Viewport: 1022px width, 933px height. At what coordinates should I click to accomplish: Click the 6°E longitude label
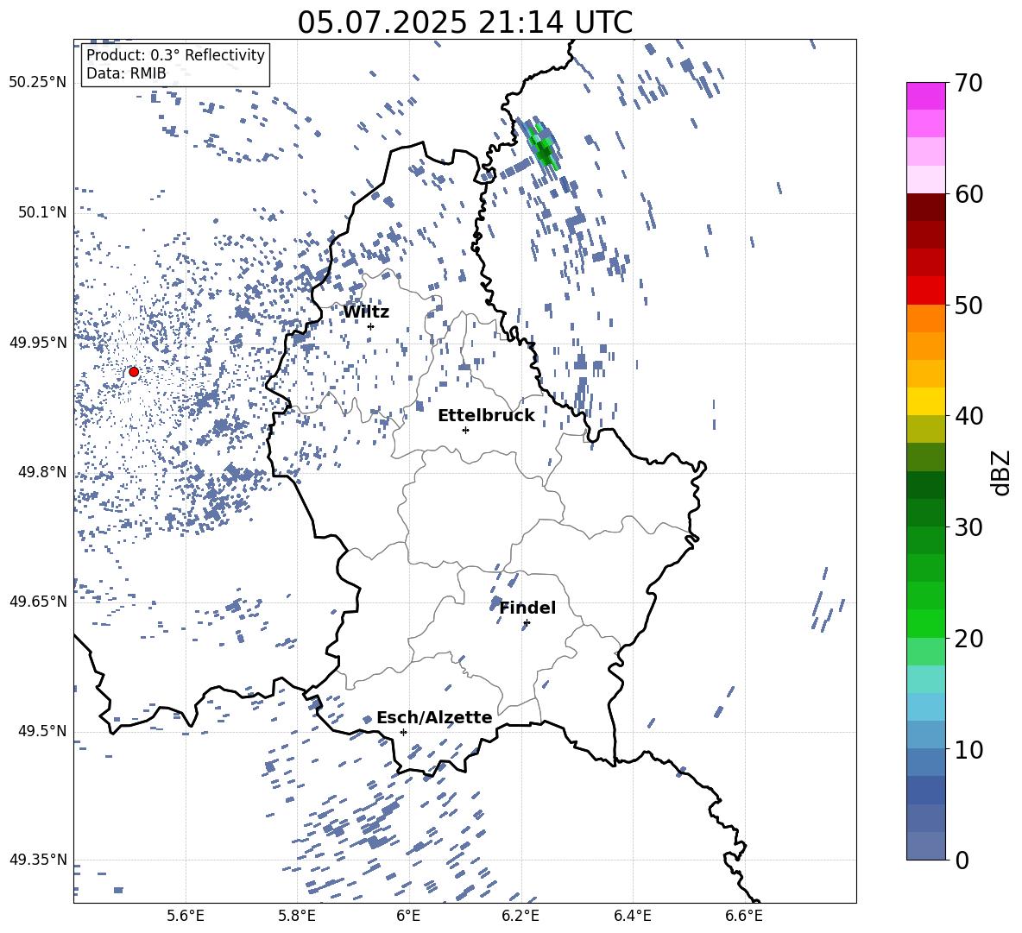coord(408,916)
